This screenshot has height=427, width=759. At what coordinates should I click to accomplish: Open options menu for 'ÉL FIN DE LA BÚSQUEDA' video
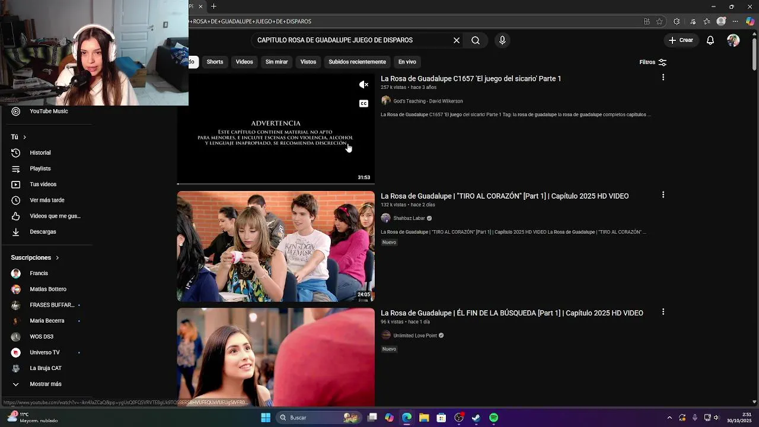663,312
